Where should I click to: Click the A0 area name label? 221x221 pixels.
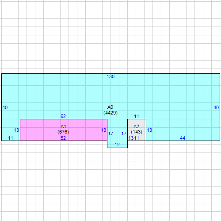[x=110, y=107]
